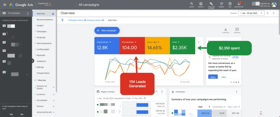Click the New campaign button

[x=107, y=31]
